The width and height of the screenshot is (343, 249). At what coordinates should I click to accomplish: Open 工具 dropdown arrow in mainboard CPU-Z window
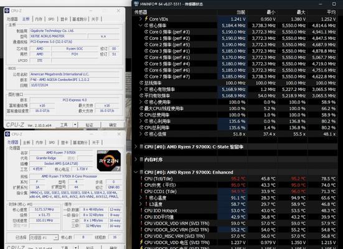(75, 125)
